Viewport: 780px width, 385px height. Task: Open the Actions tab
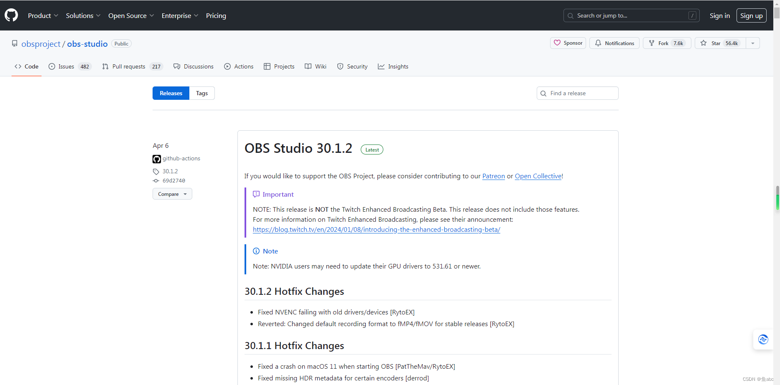tap(239, 66)
